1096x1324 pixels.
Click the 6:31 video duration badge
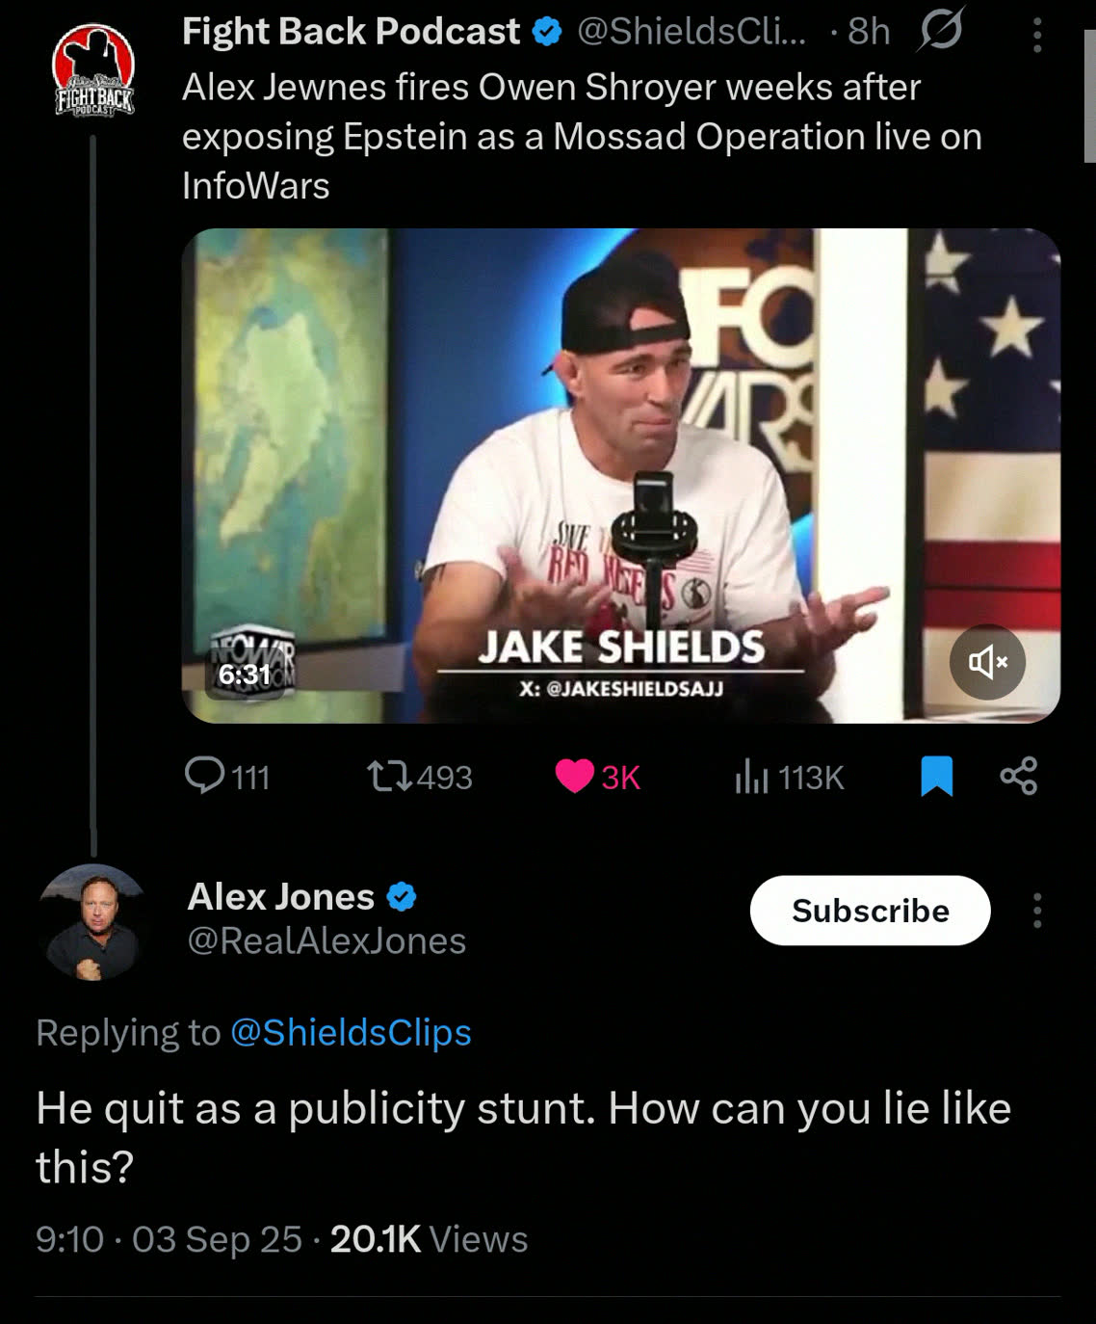tap(245, 674)
